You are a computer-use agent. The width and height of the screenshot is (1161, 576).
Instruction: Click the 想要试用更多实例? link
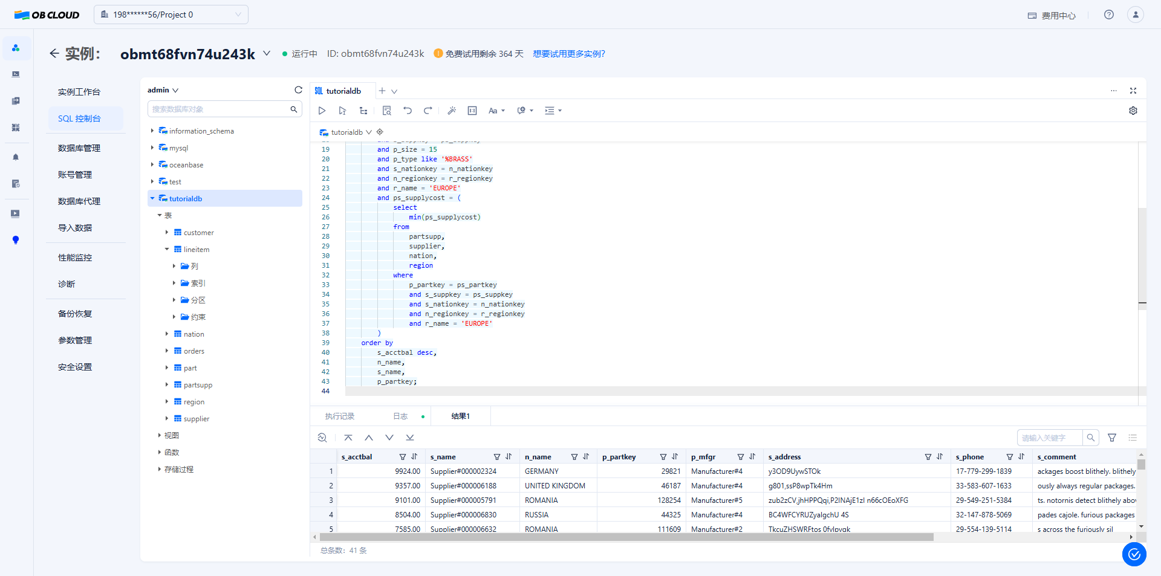point(568,54)
